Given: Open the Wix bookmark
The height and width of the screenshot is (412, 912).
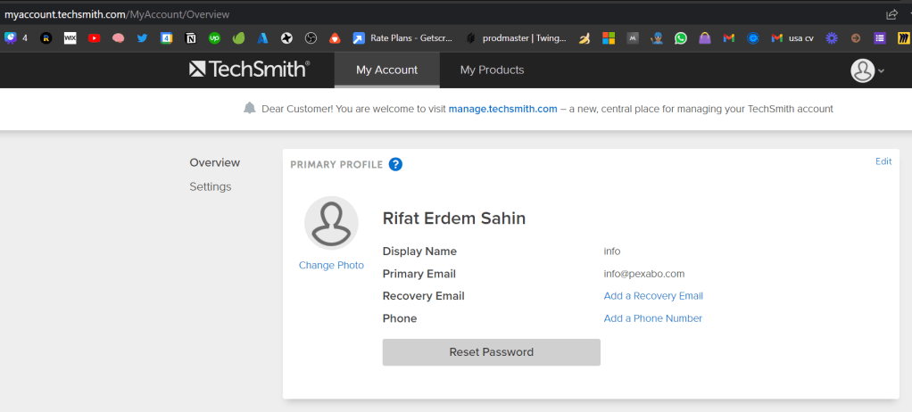Looking at the screenshot, I should point(70,38).
